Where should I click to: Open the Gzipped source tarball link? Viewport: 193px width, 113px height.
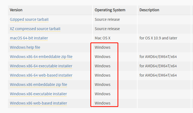point(29,19)
